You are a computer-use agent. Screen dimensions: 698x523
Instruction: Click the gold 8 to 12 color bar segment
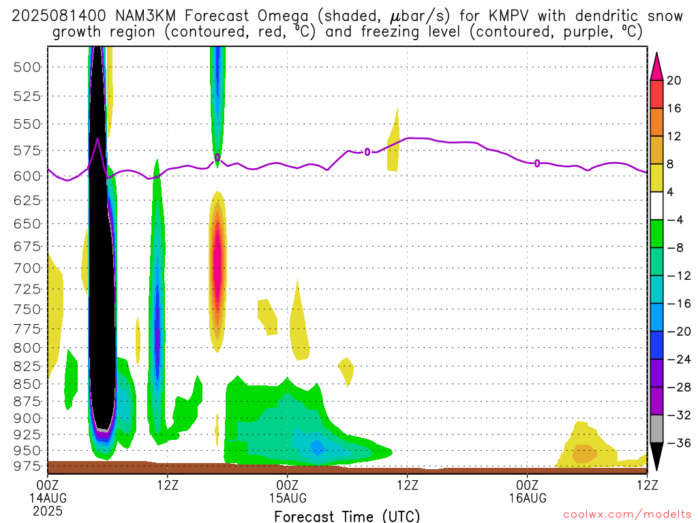click(656, 150)
